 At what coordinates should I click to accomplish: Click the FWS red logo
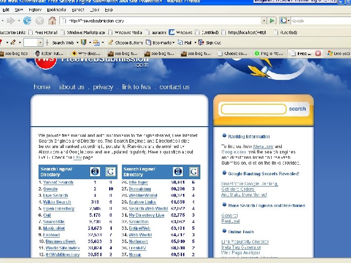tap(46, 63)
